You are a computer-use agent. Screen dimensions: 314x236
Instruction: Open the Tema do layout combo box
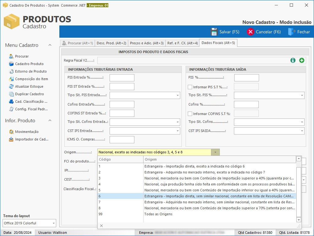tap(29, 223)
